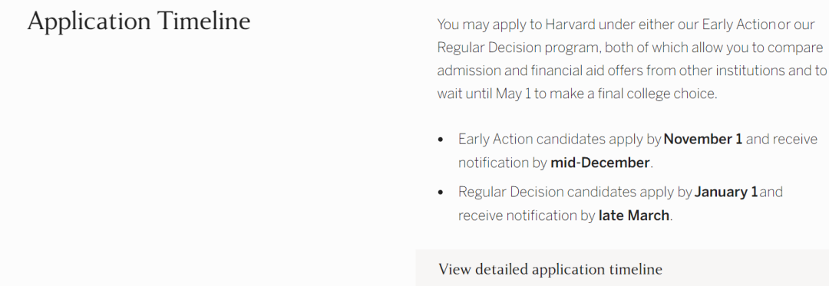Click the bold January 1 date
Viewport: 829px width, 286px height.
pos(726,192)
